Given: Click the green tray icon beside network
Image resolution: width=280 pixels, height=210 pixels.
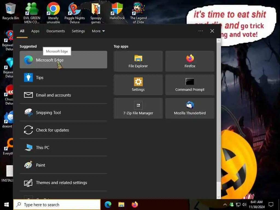Looking at the screenshot, I should (232, 205).
